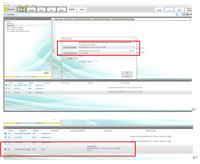Confirm the New Profile dialog with Ok
The width and height of the screenshot is (200, 164).
pyautogui.click(x=127, y=73)
